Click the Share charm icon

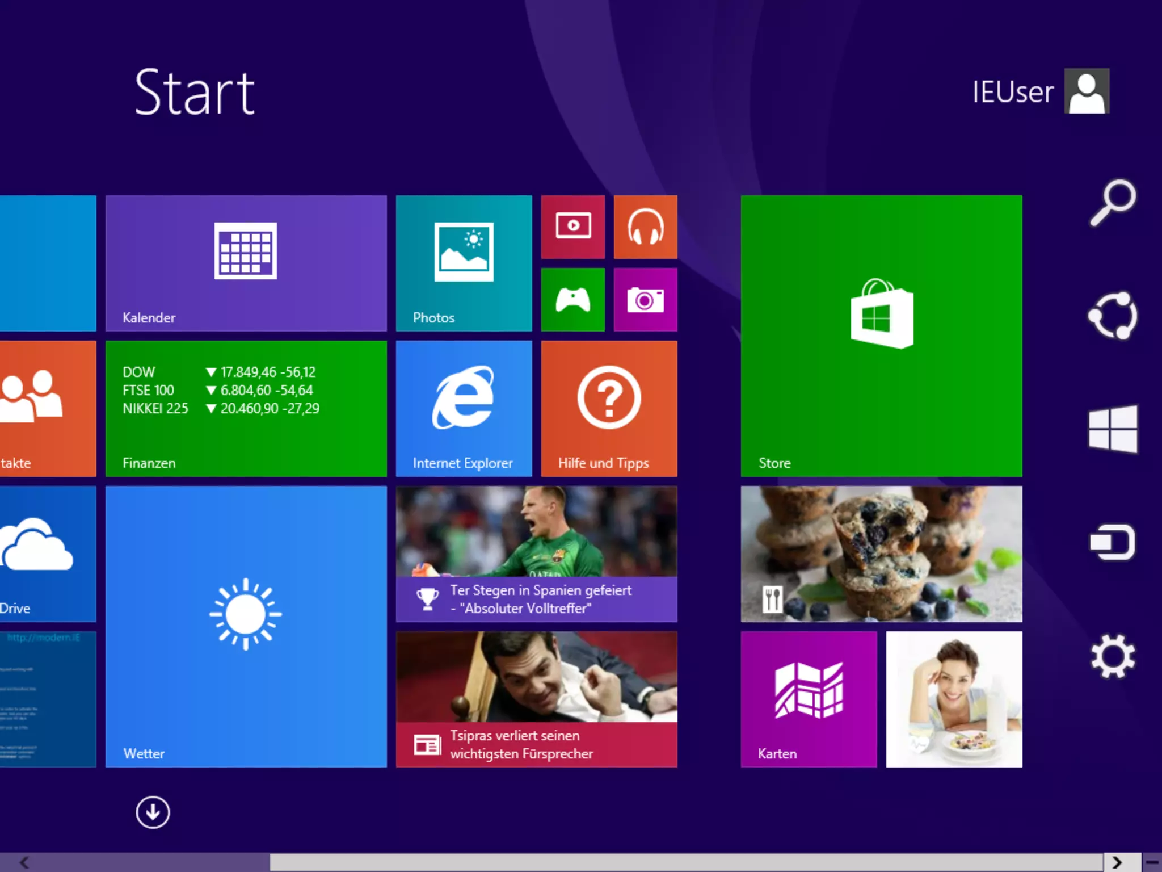pos(1113,316)
